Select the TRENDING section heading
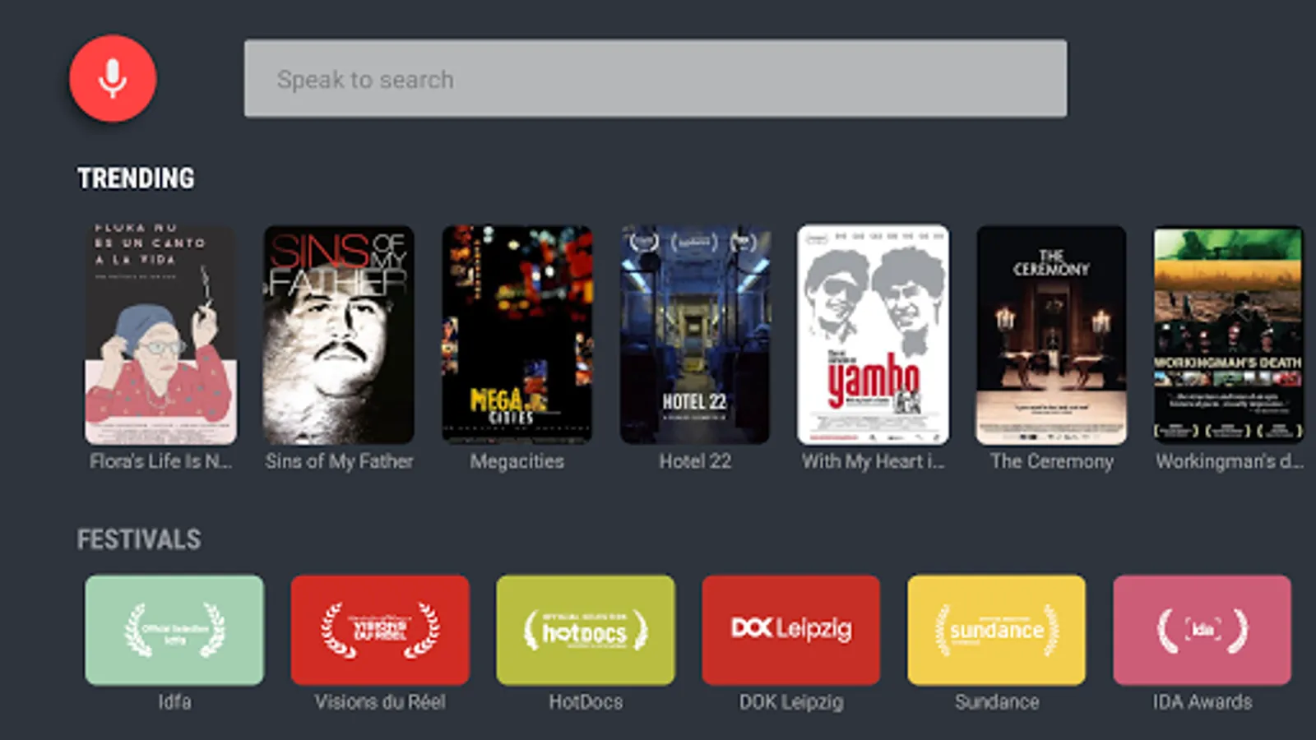The image size is (1316, 740). click(x=136, y=178)
